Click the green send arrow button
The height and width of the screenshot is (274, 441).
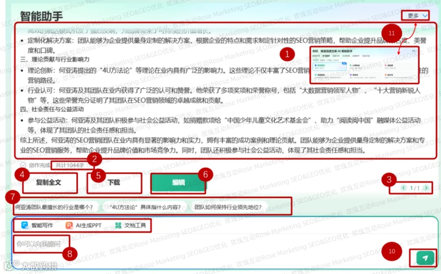(x=425, y=258)
